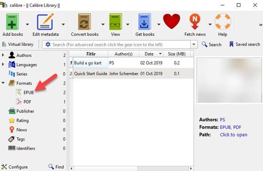Collapse the Formats tree arrow

3,83
